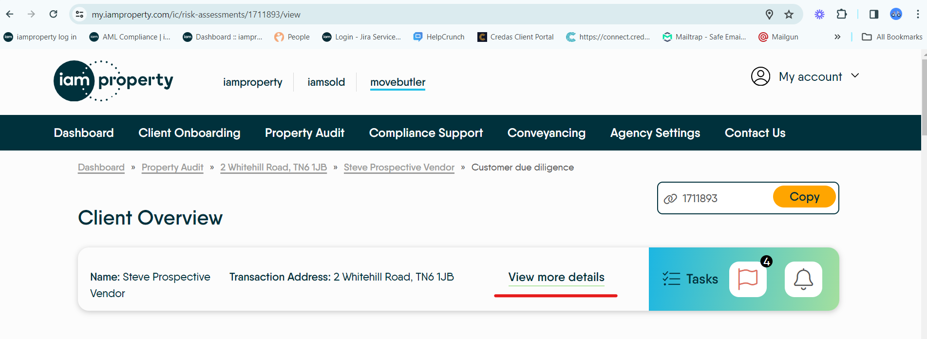Click View more details link
The width and height of the screenshot is (927, 339).
556,277
